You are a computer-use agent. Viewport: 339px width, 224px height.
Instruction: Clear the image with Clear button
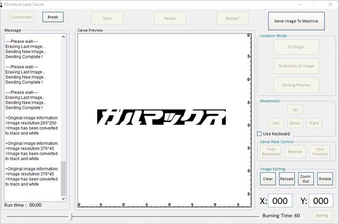(x=268, y=179)
